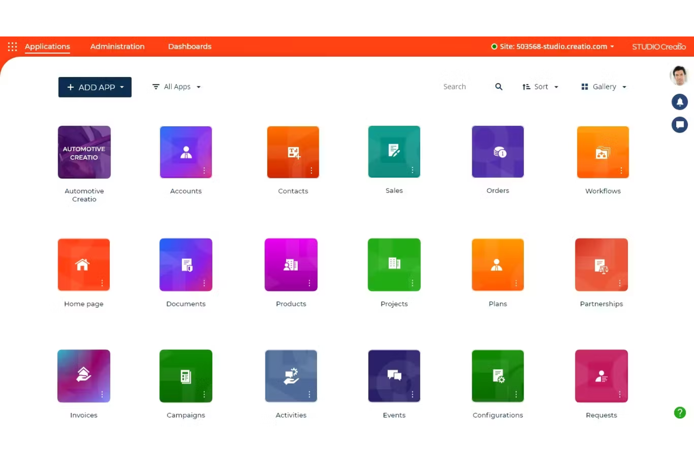Open the Orders application
694x463 pixels.
[x=498, y=152]
